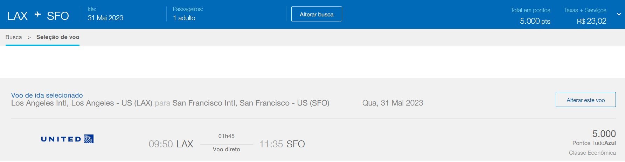Image resolution: width=625 pixels, height=162 pixels.
Task: Click the Alterar busca button
Action: tap(317, 14)
